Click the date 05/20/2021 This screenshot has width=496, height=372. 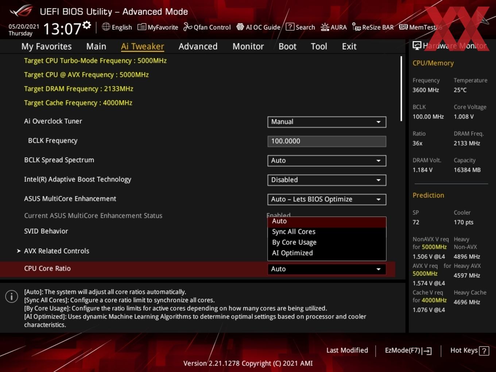24,27
